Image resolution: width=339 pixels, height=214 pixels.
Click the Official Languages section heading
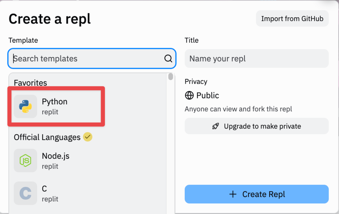point(47,137)
